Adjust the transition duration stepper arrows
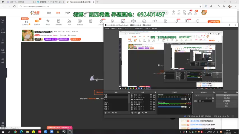This screenshot has height=134, width=239. point(213,101)
